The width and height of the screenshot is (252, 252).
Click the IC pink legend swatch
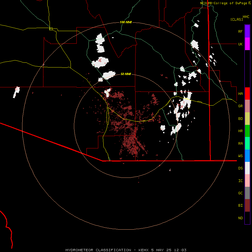[x=247, y=181]
